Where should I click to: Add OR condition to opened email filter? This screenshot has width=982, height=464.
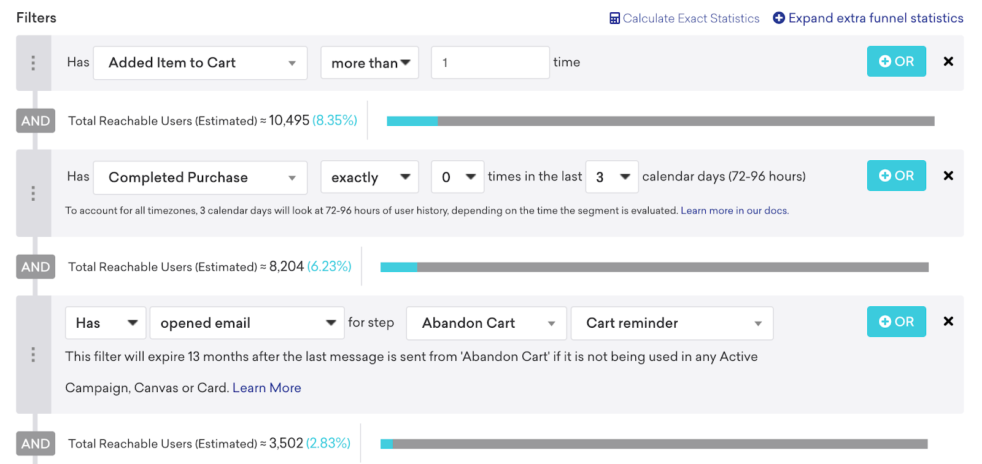coord(896,322)
